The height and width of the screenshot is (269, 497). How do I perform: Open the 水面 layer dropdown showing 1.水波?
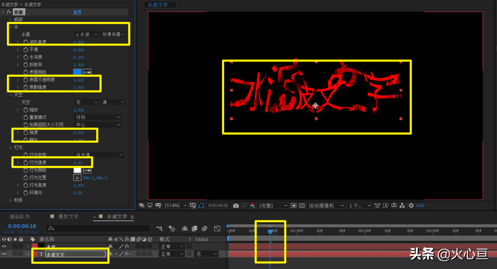87,34
